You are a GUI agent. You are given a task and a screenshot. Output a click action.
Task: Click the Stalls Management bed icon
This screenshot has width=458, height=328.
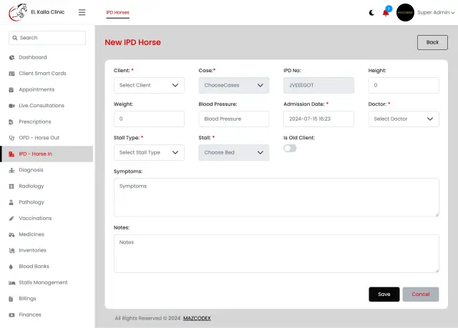pyautogui.click(x=11, y=283)
